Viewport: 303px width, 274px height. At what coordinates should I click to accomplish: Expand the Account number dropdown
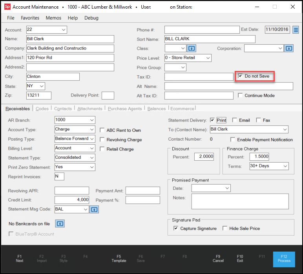click(63, 30)
